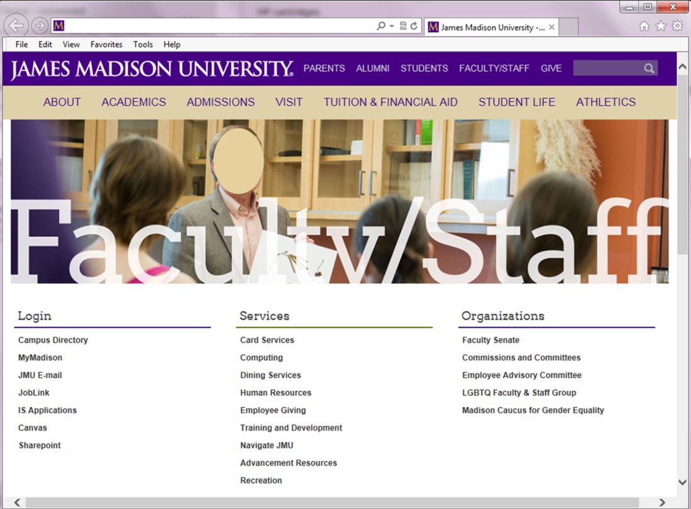691x509 pixels.
Task: Click the Give link
Action: point(551,68)
